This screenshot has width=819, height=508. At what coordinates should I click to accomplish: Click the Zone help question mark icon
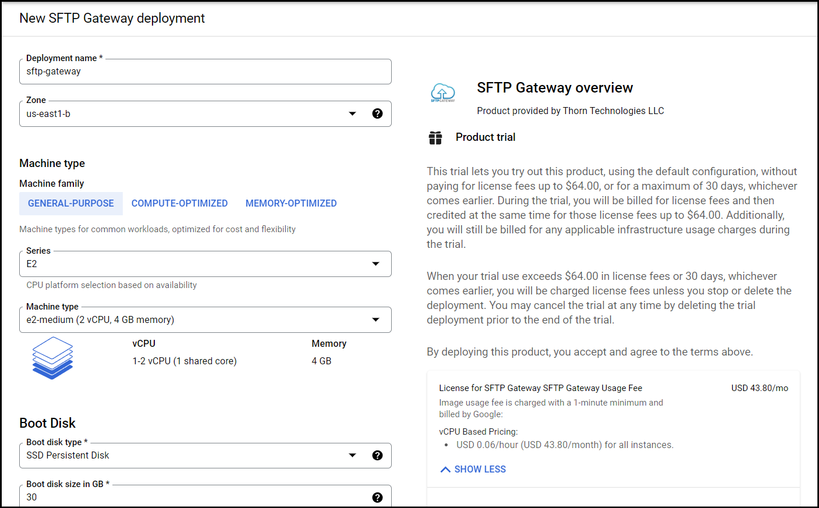pyautogui.click(x=377, y=113)
